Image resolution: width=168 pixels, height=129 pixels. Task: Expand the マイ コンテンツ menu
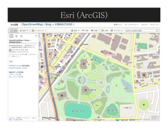(131, 25)
